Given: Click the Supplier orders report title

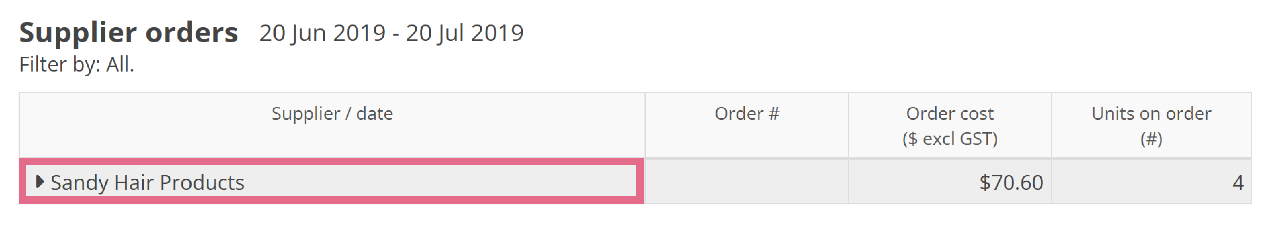Looking at the screenshot, I should (129, 33).
